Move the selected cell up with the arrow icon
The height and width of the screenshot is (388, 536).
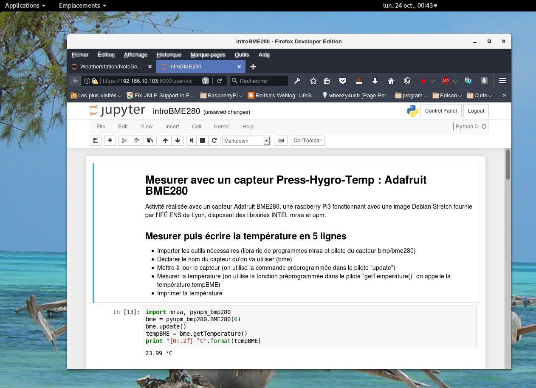tap(165, 140)
